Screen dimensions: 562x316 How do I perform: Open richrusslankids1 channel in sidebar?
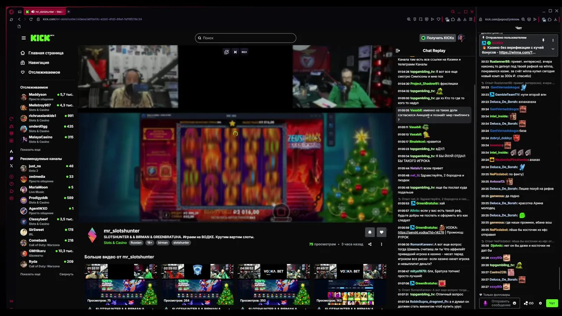click(x=47, y=118)
